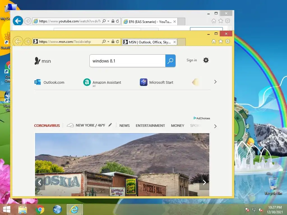Image resolution: width=287 pixels, height=215 pixels.
Task: Open the Recycle Bin desktop icon
Action: (273, 185)
